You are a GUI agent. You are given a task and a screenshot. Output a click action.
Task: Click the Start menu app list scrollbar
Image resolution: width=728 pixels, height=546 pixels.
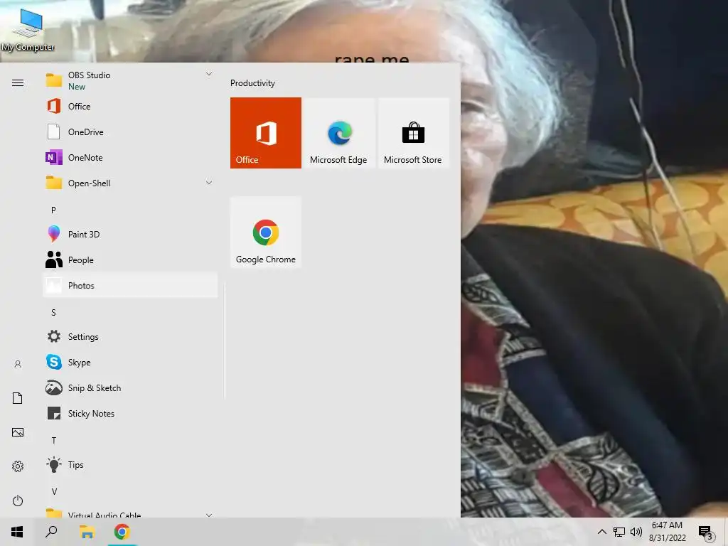pos(224,341)
